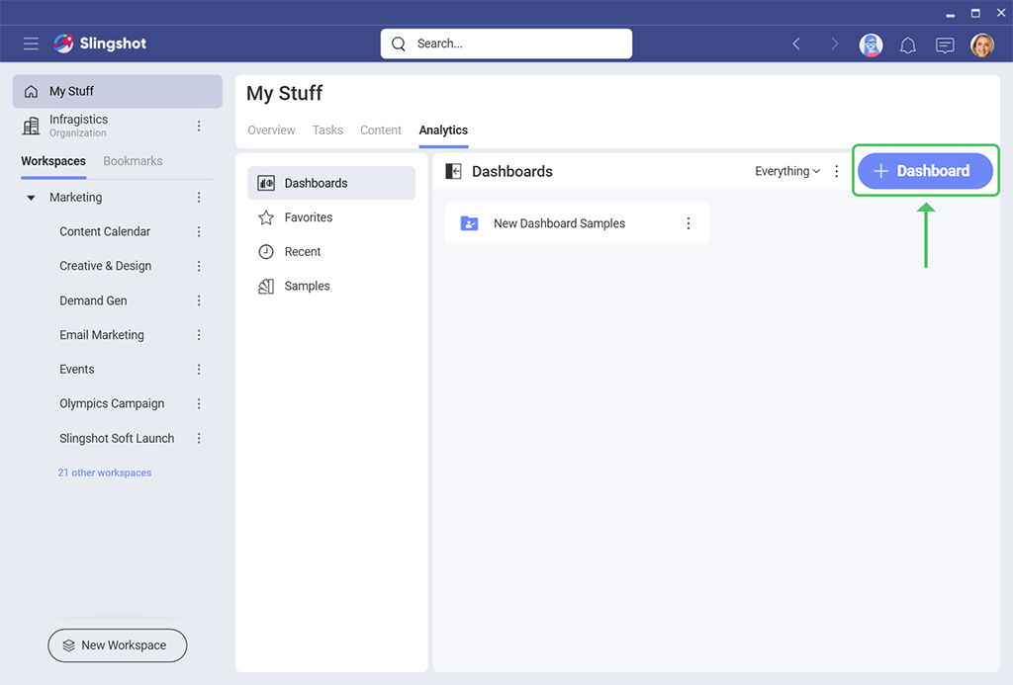1013x685 pixels.
Task: Open the chat messages icon
Action: coord(945,44)
